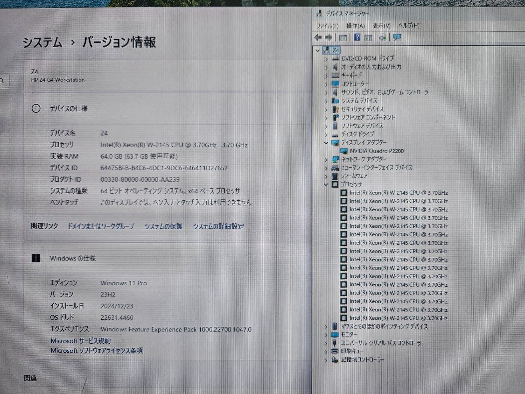Click the blue monitor scan hardware toolbar icon
Viewport: 525px width, 394px height.
(397, 37)
